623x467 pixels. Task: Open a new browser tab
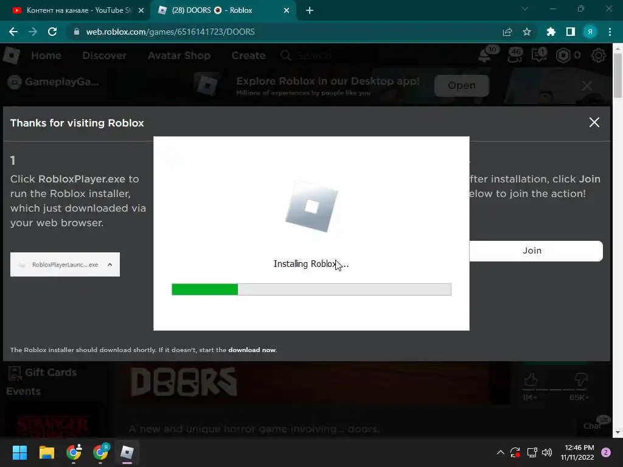[x=310, y=10]
